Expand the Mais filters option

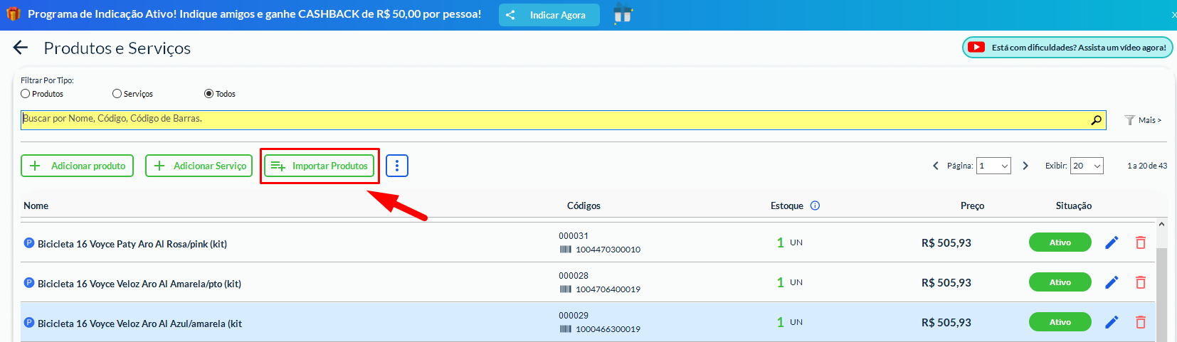pyautogui.click(x=1143, y=120)
